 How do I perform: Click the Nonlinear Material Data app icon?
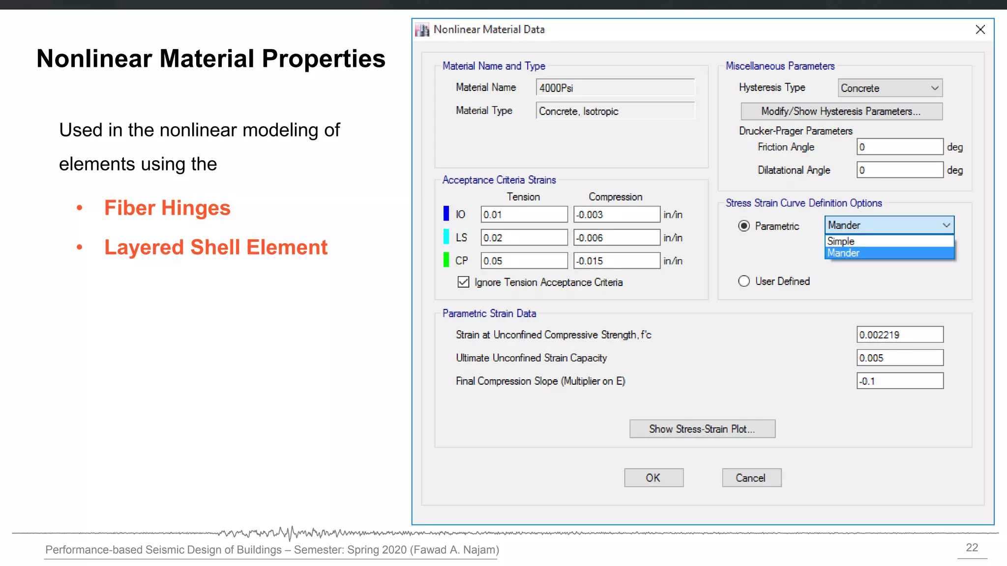tap(422, 29)
